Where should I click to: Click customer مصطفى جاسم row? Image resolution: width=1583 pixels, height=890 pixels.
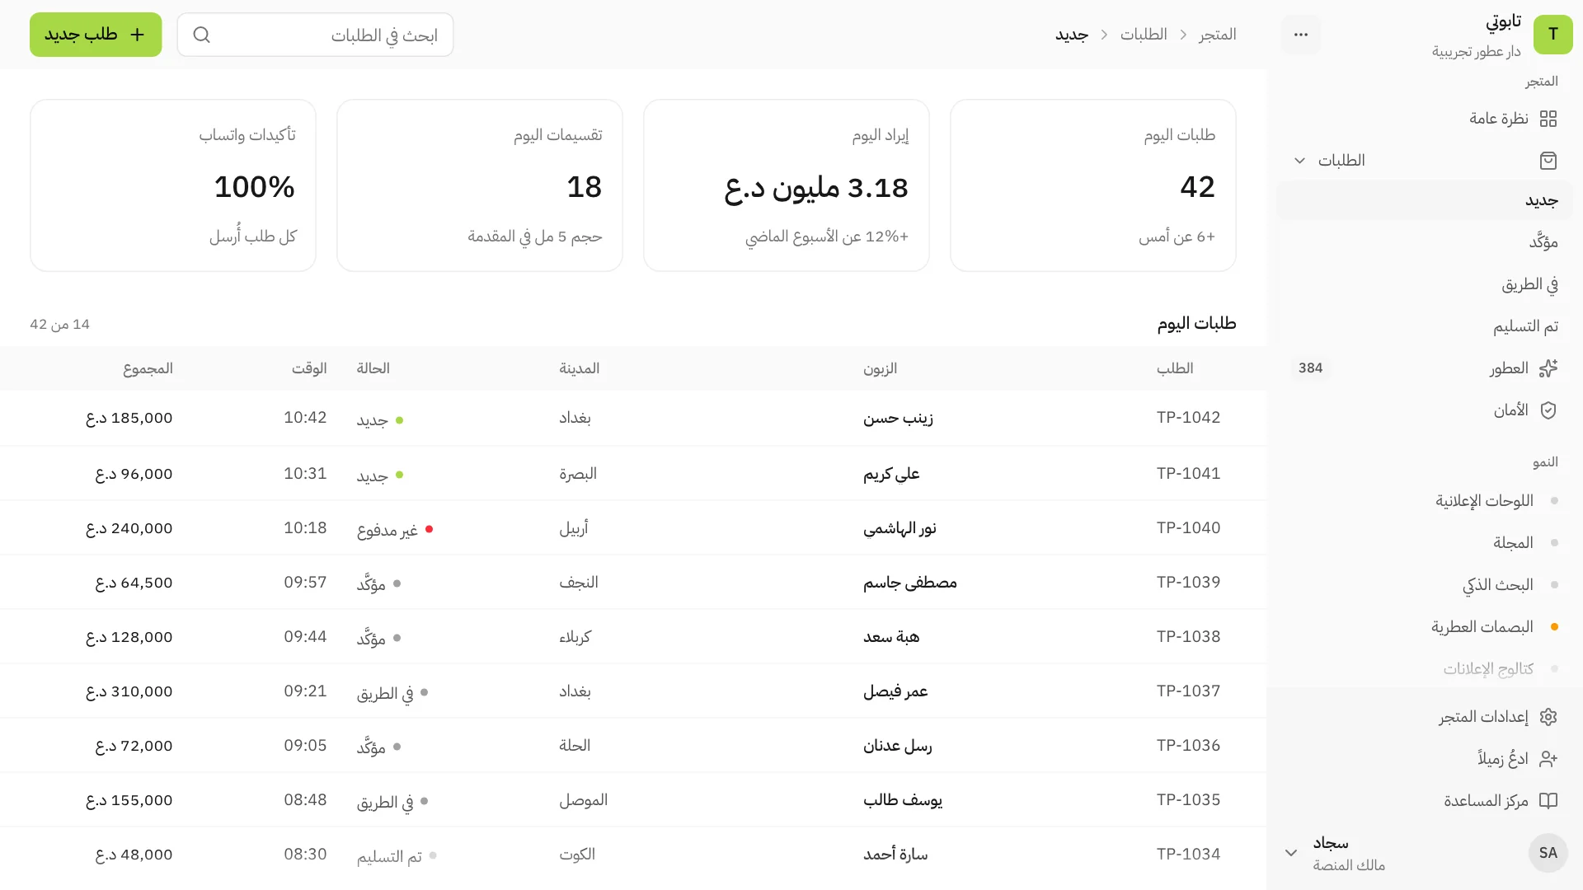tap(633, 583)
